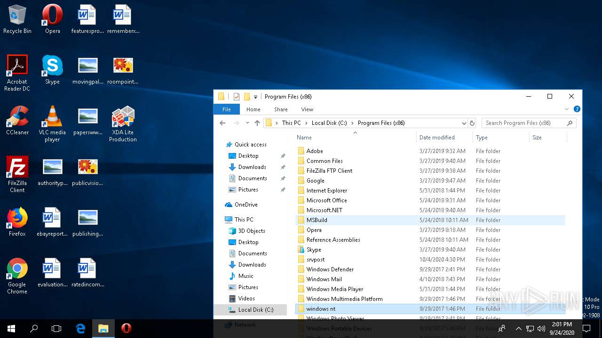Launch Skype from desktop shortcut

[x=52, y=70]
